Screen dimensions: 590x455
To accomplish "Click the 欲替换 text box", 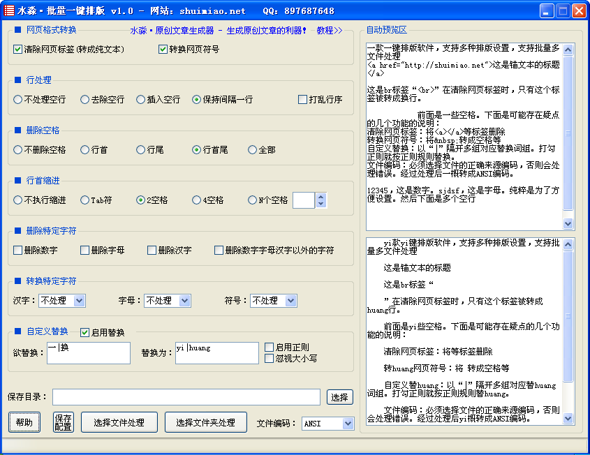I will (89, 353).
